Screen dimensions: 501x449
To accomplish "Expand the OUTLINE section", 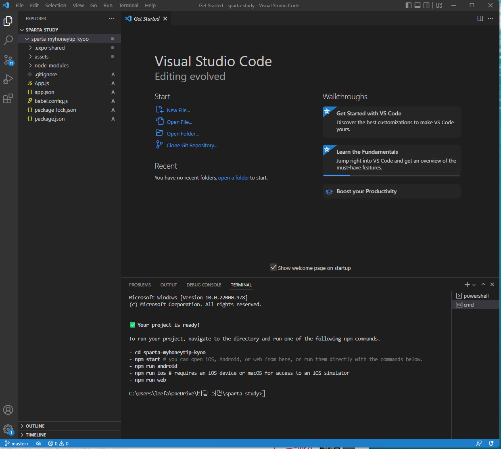I will click(69, 426).
